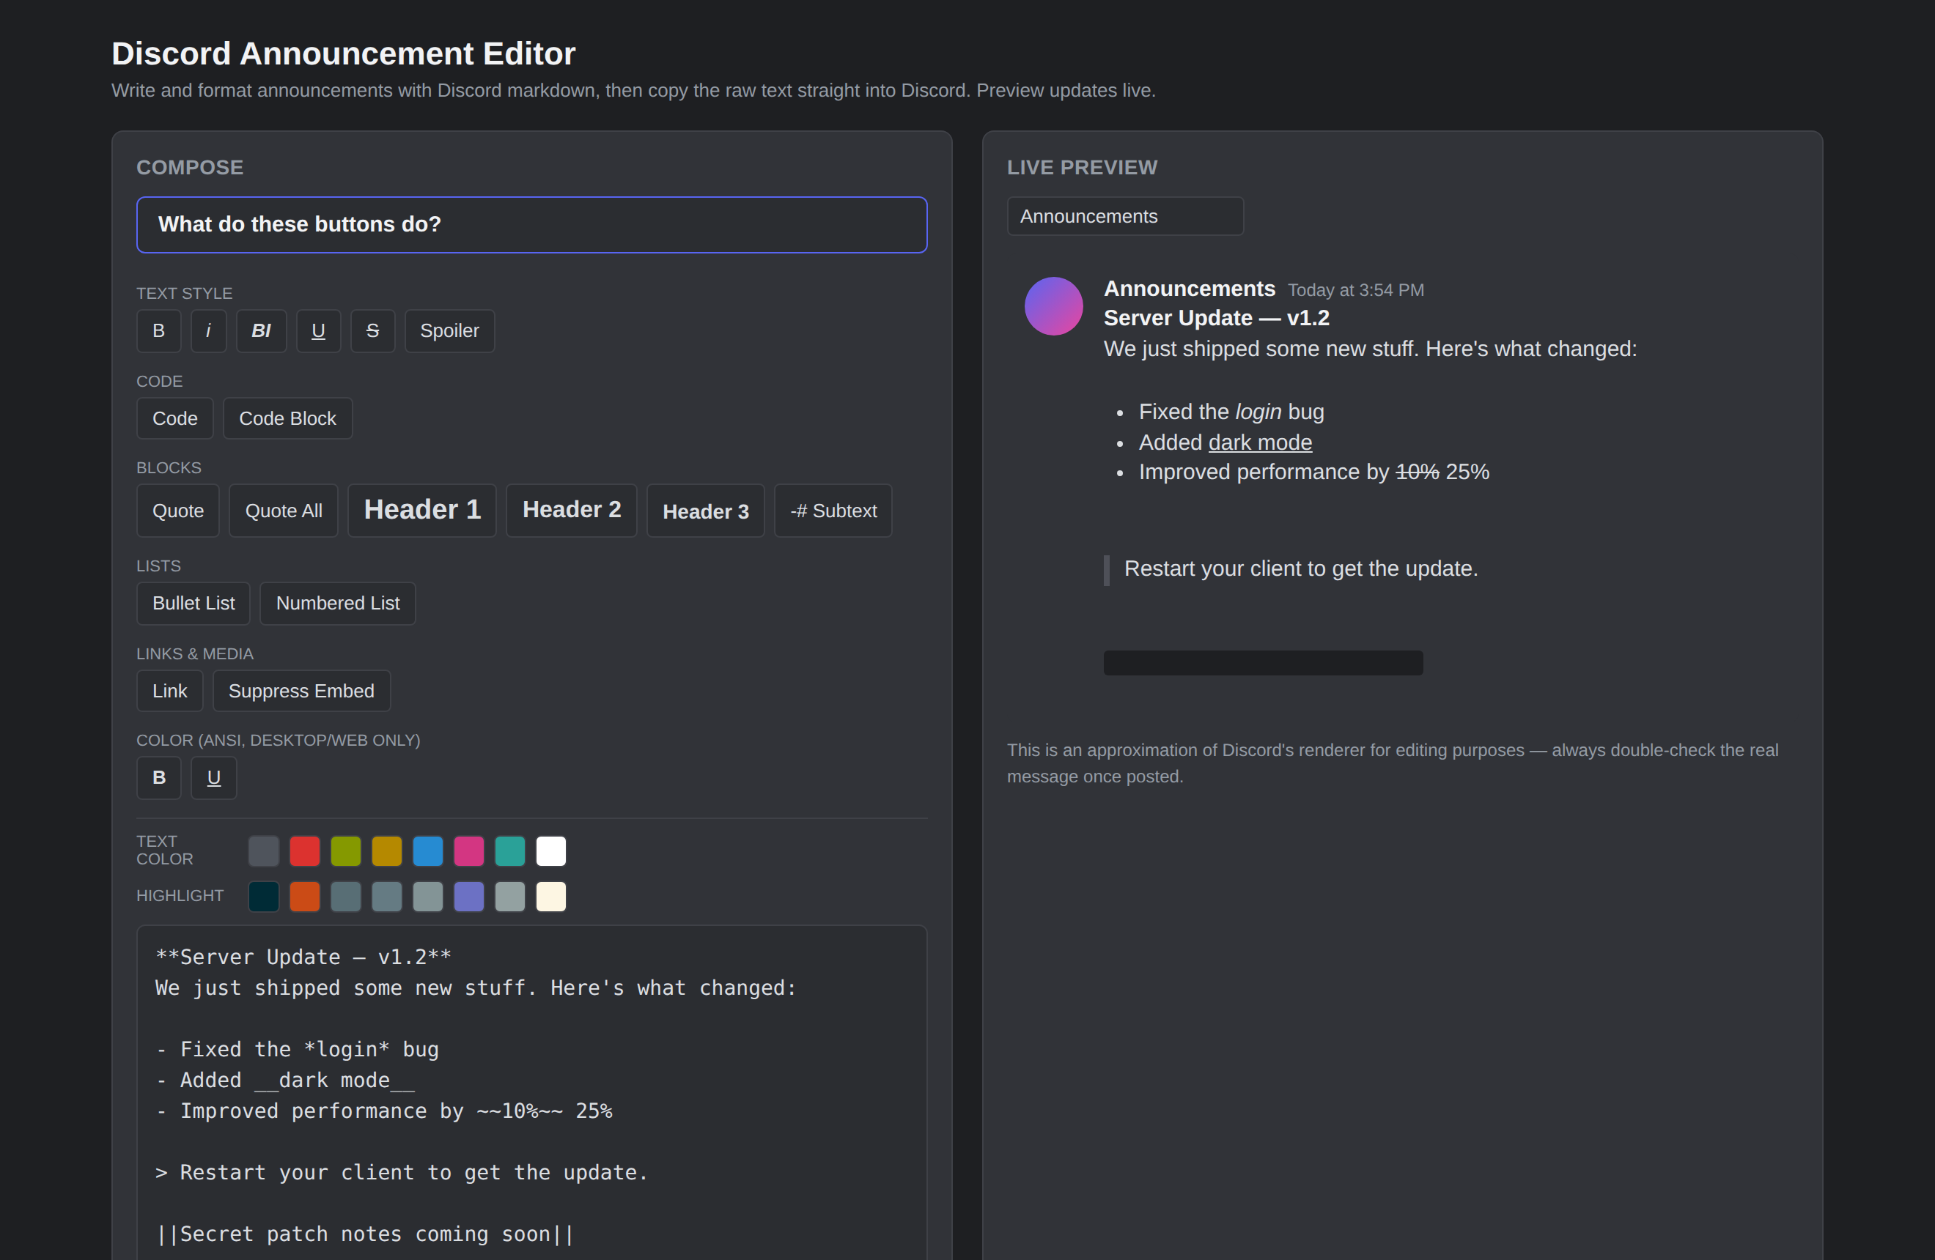
Task: Insert inline Code formatting
Action: coord(174,418)
